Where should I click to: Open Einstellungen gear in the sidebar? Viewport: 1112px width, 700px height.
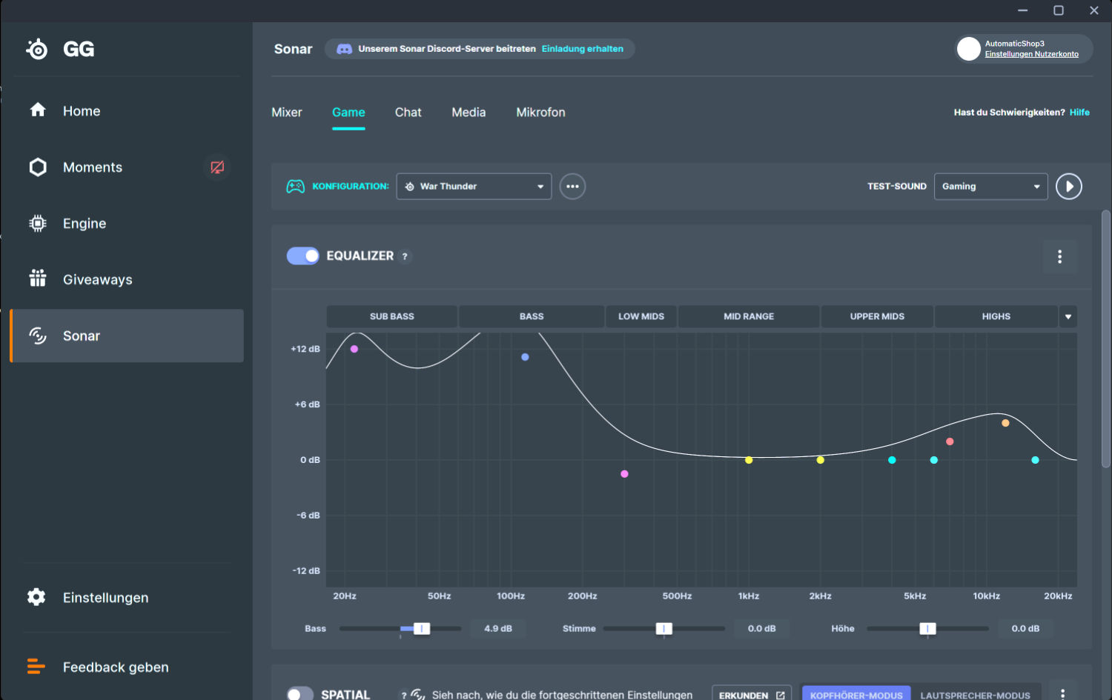pyautogui.click(x=36, y=597)
